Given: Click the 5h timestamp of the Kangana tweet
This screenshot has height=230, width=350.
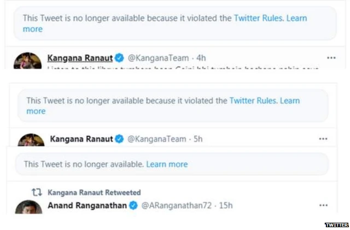Looking at the screenshot, I should 198,139.
